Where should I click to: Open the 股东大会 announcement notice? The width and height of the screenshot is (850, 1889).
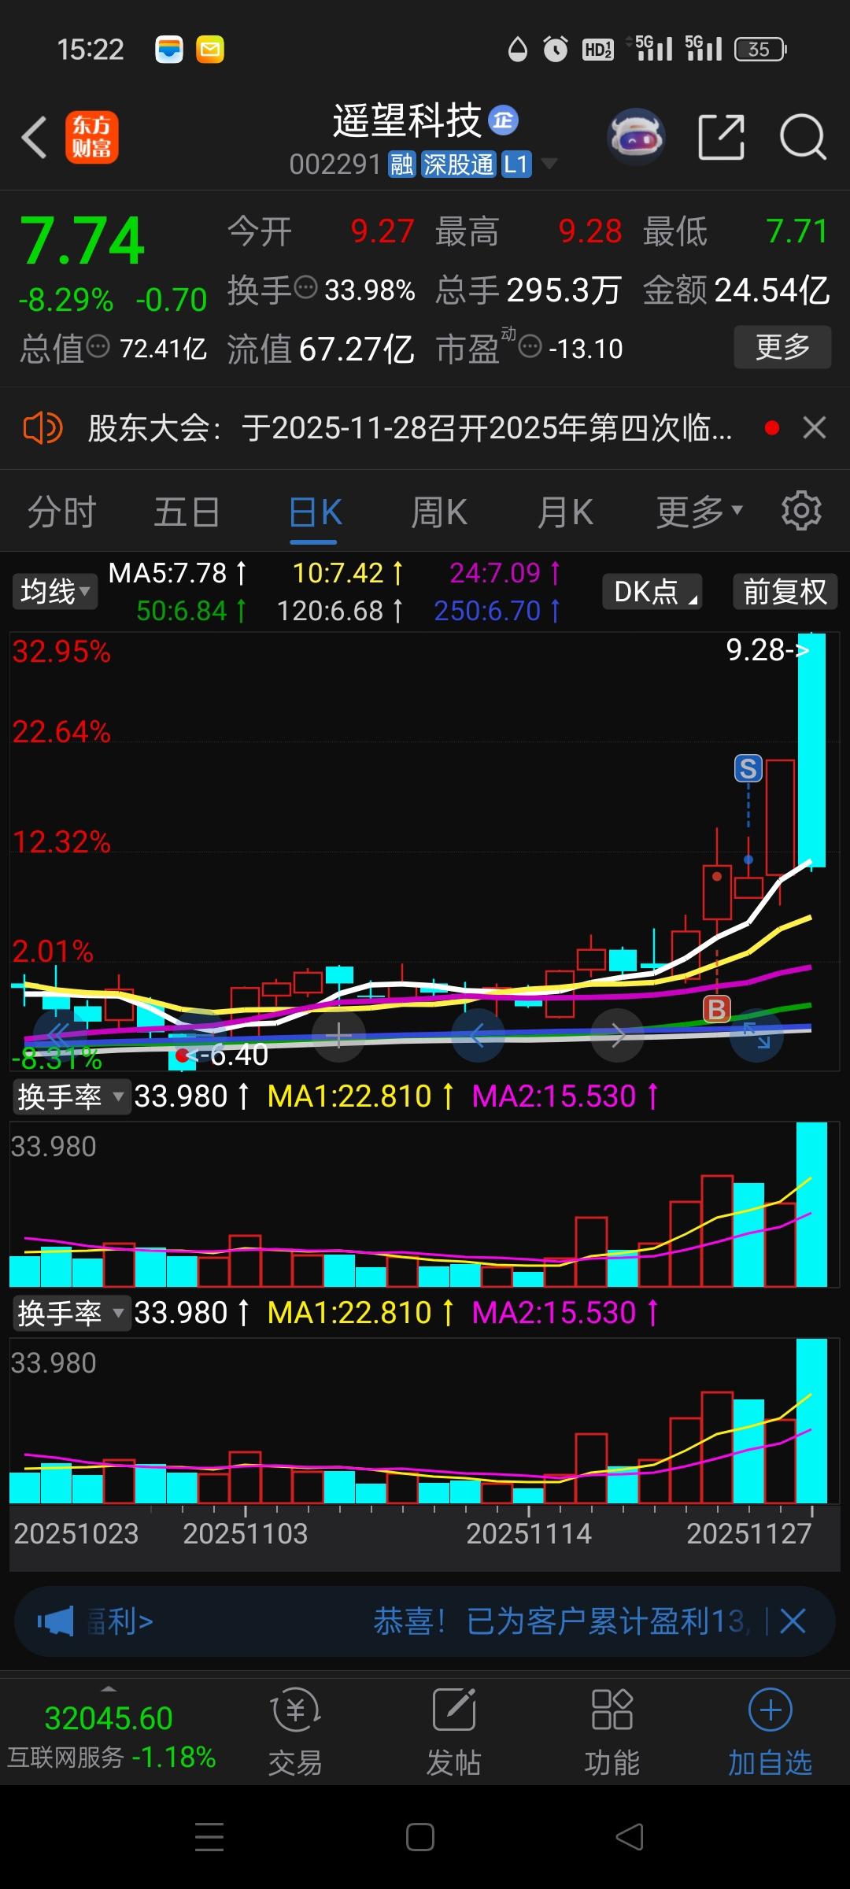point(409,428)
